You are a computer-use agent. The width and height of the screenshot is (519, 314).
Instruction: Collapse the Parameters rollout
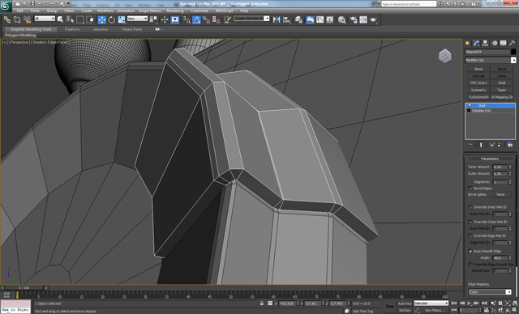click(490, 159)
